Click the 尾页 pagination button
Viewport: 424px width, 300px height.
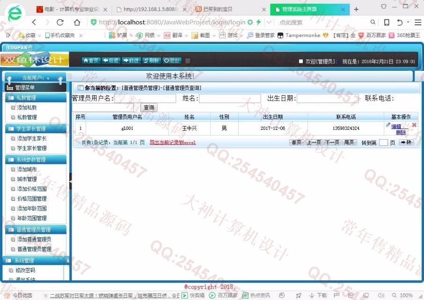pyautogui.click(x=349, y=142)
